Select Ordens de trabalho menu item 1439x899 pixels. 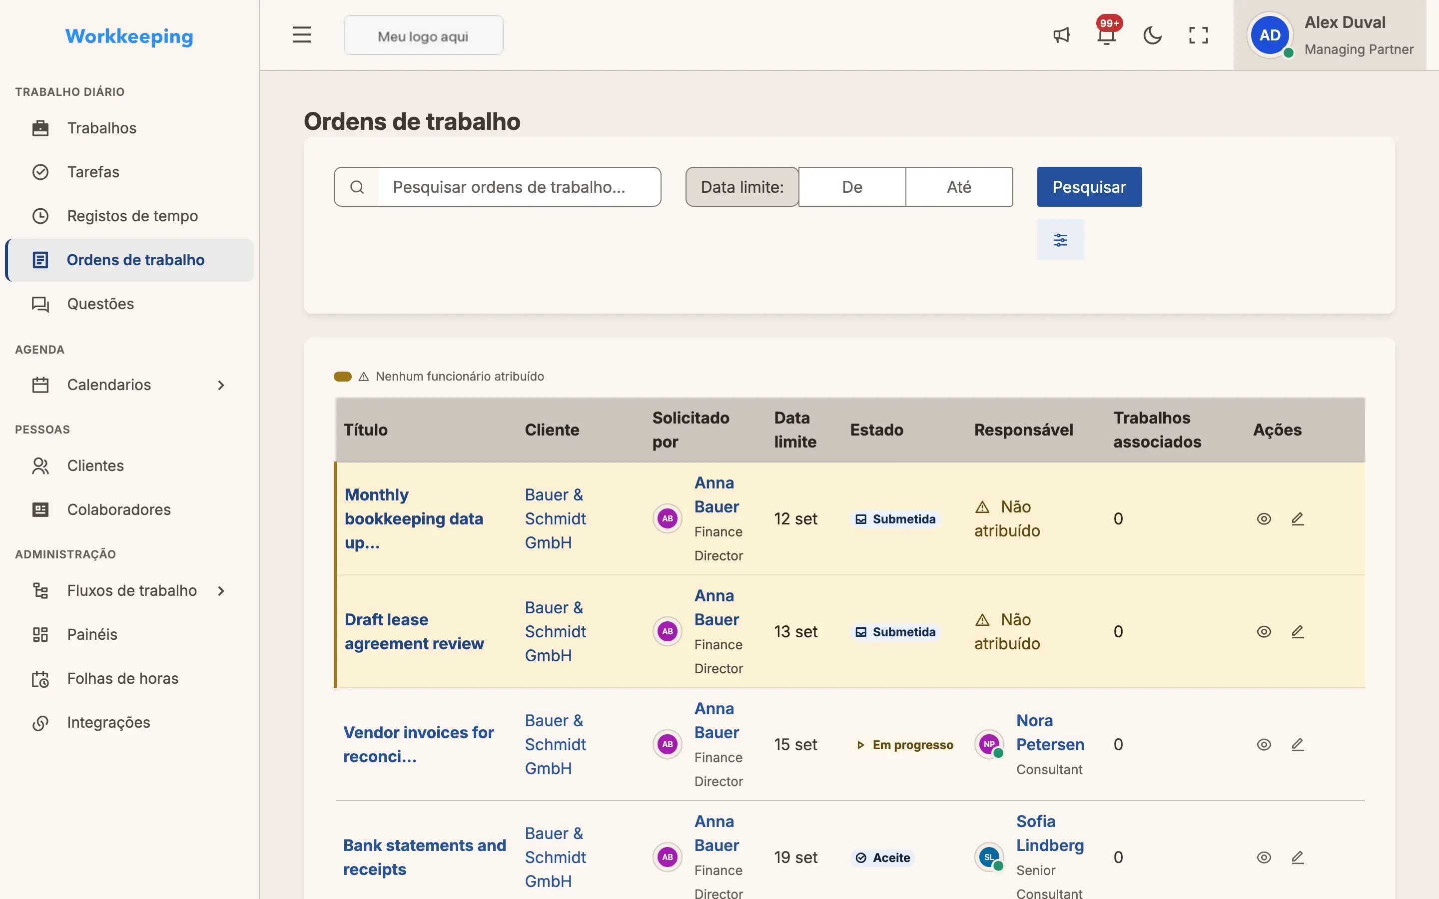tap(129, 260)
